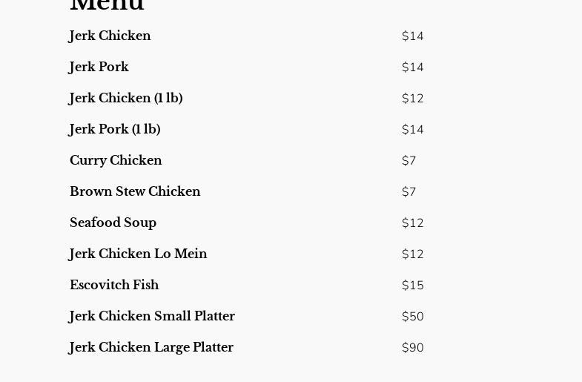
Task: Click the $7 Brown Stew Chicken price
Action: tap(409, 192)
